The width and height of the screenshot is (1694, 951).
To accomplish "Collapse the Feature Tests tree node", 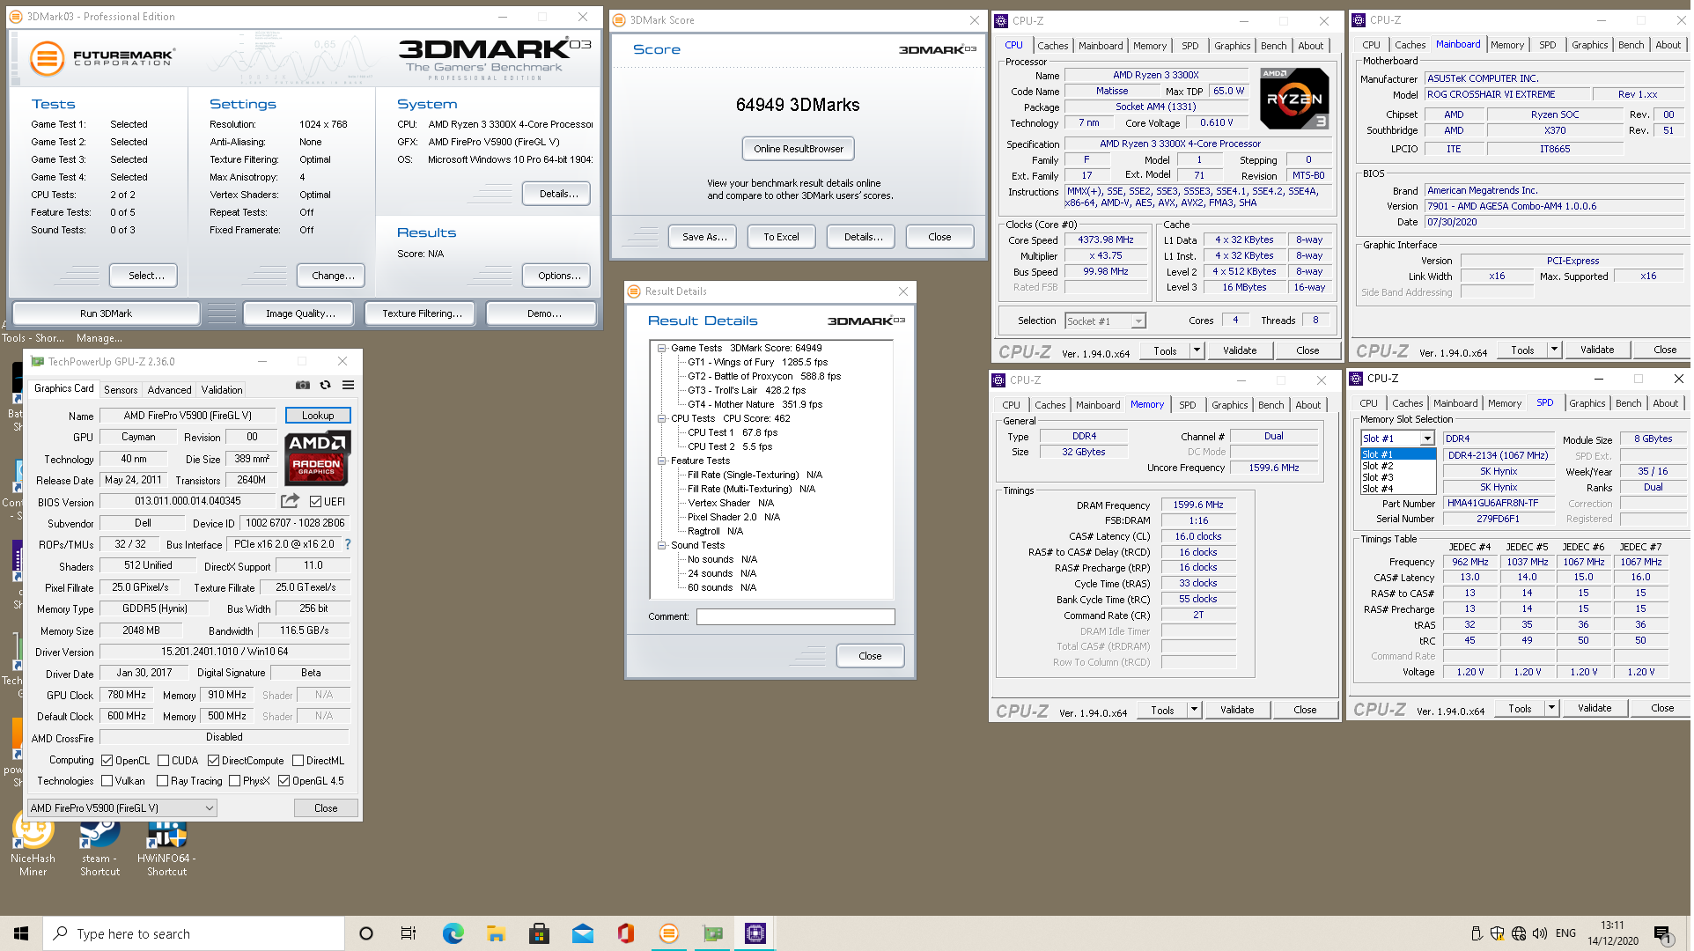I will pos(661,461).
